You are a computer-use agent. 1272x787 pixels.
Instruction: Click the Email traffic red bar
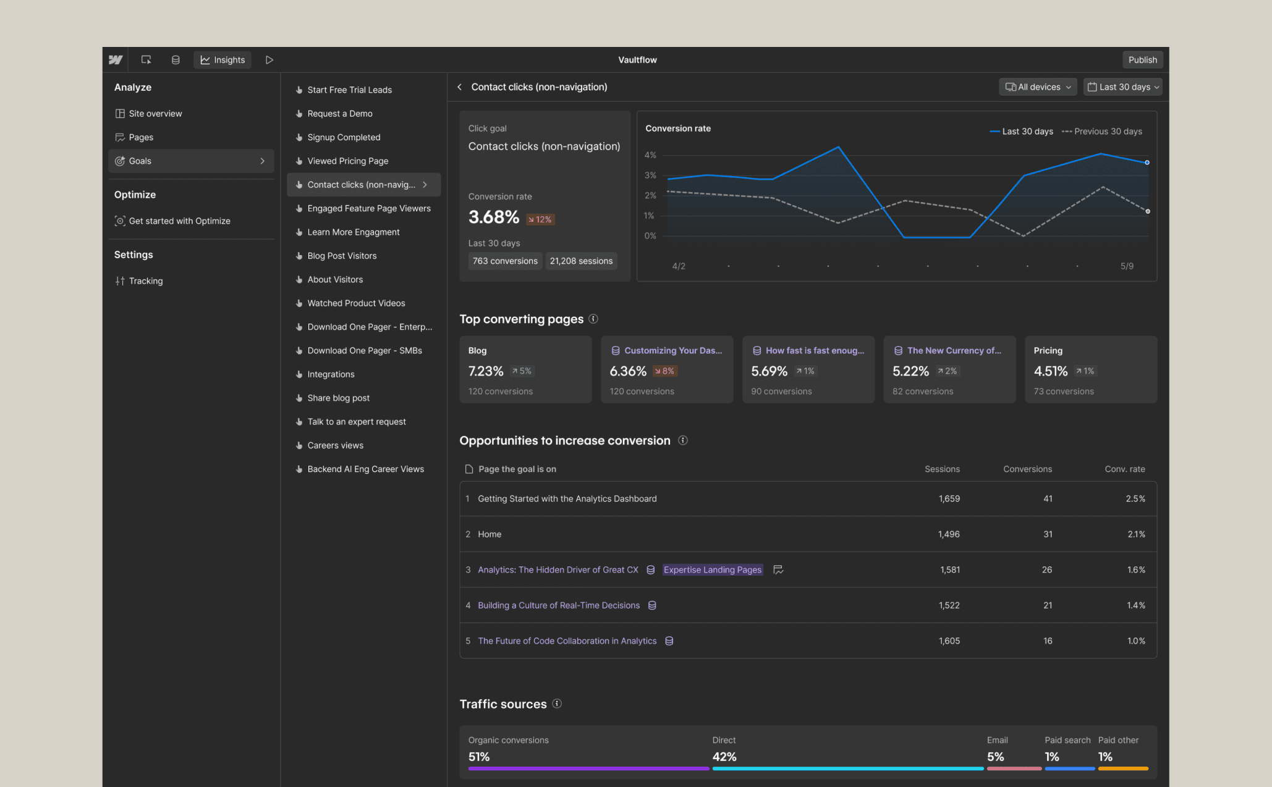click(1014, 768)
